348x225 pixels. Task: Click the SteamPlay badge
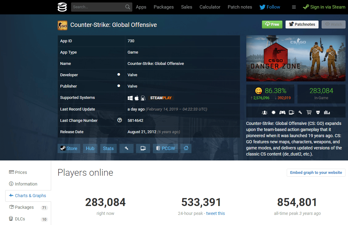click(x=161, y=98)
